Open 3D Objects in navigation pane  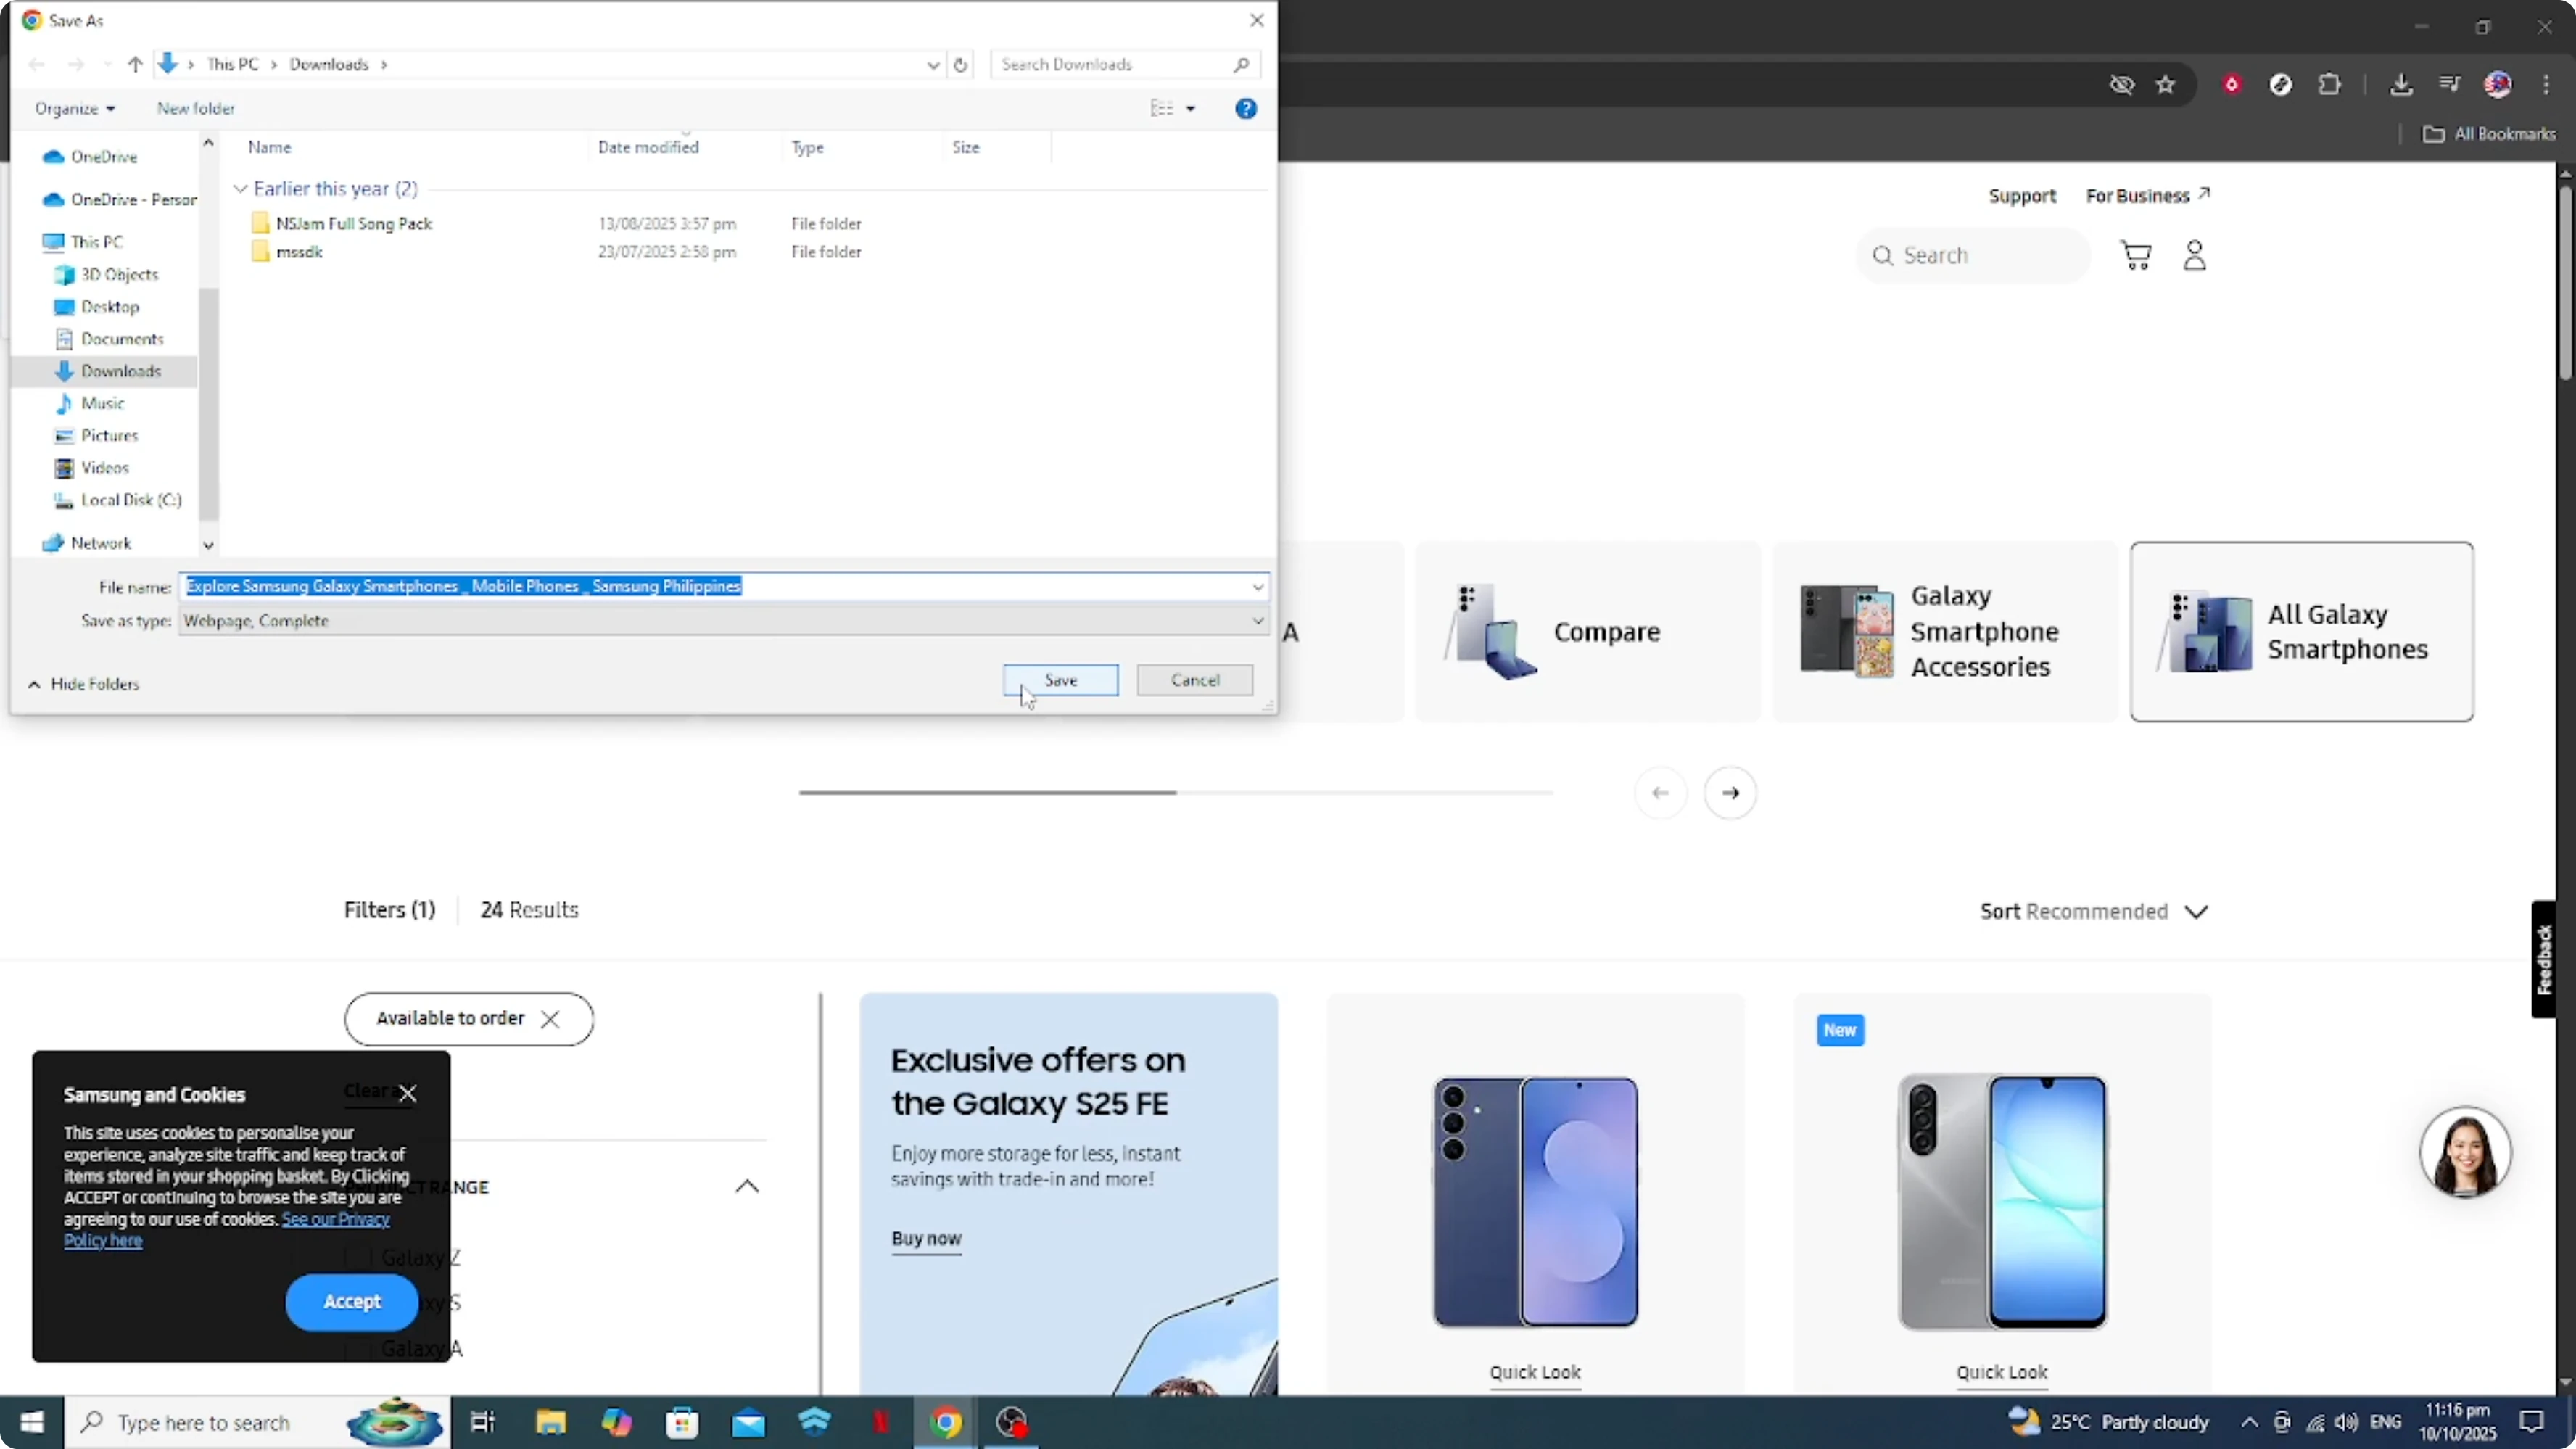coord(119,275)
